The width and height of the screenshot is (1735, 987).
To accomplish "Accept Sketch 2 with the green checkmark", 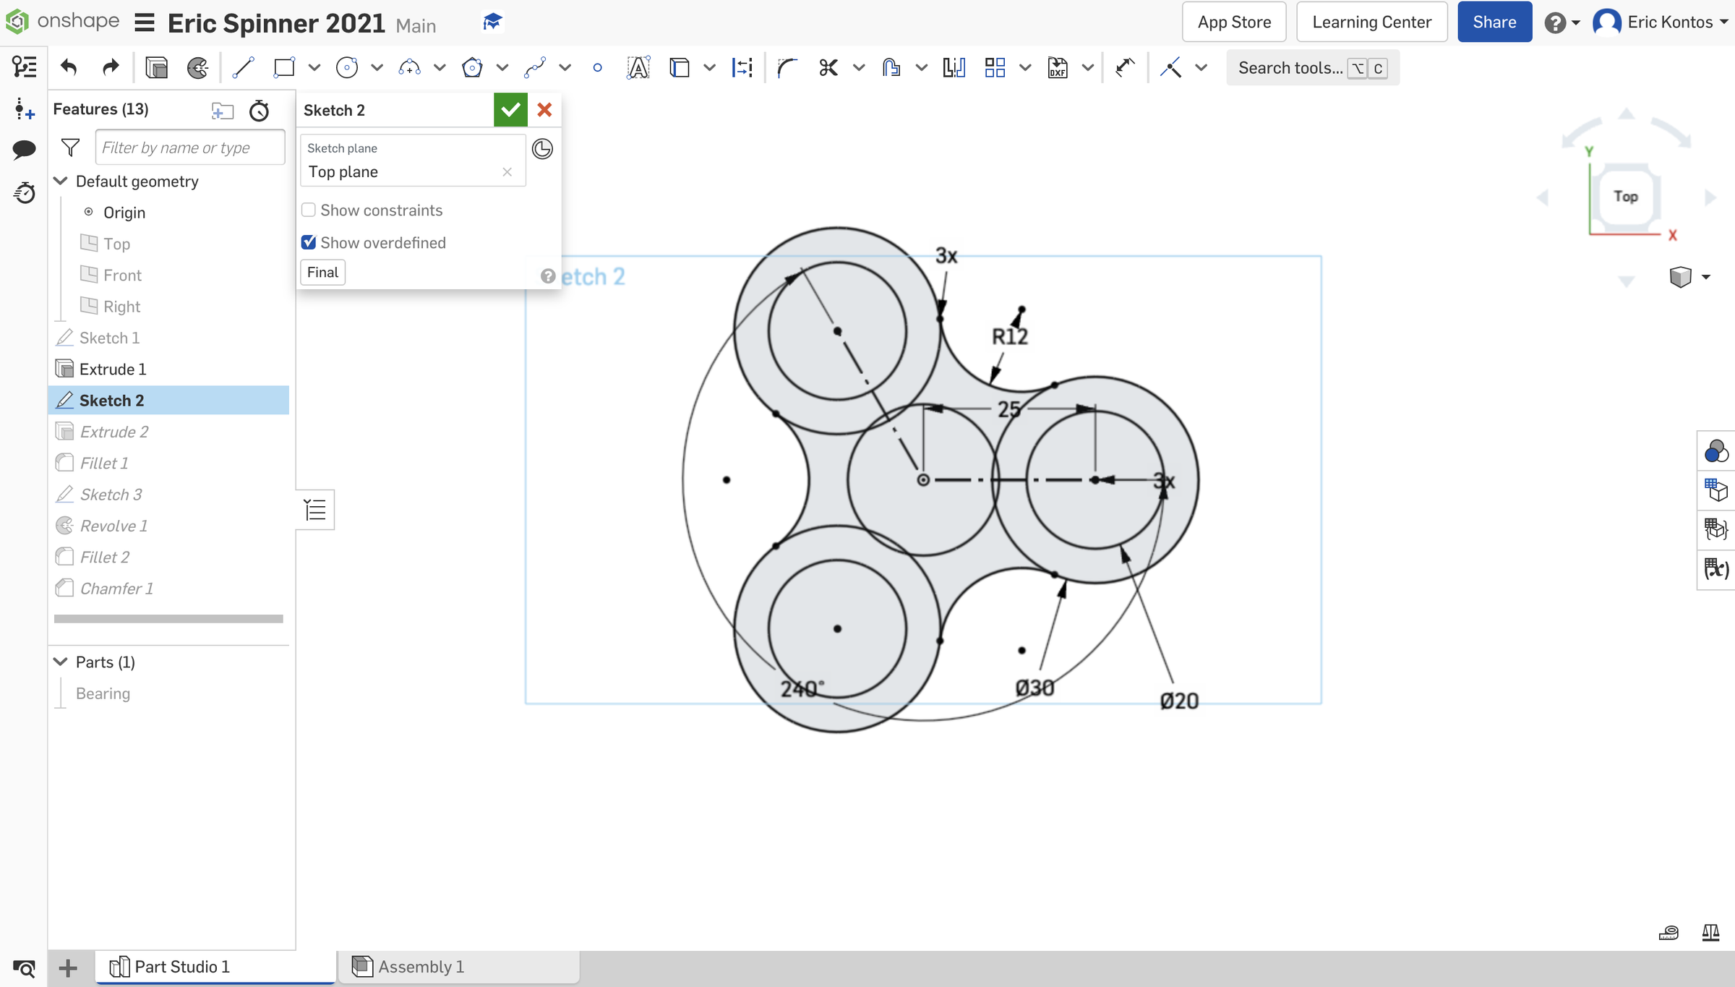I will (510, 109).
